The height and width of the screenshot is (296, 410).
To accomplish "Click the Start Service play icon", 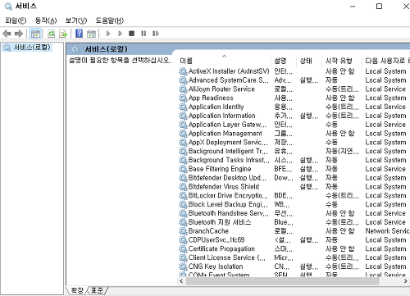I will coord(108,34).
